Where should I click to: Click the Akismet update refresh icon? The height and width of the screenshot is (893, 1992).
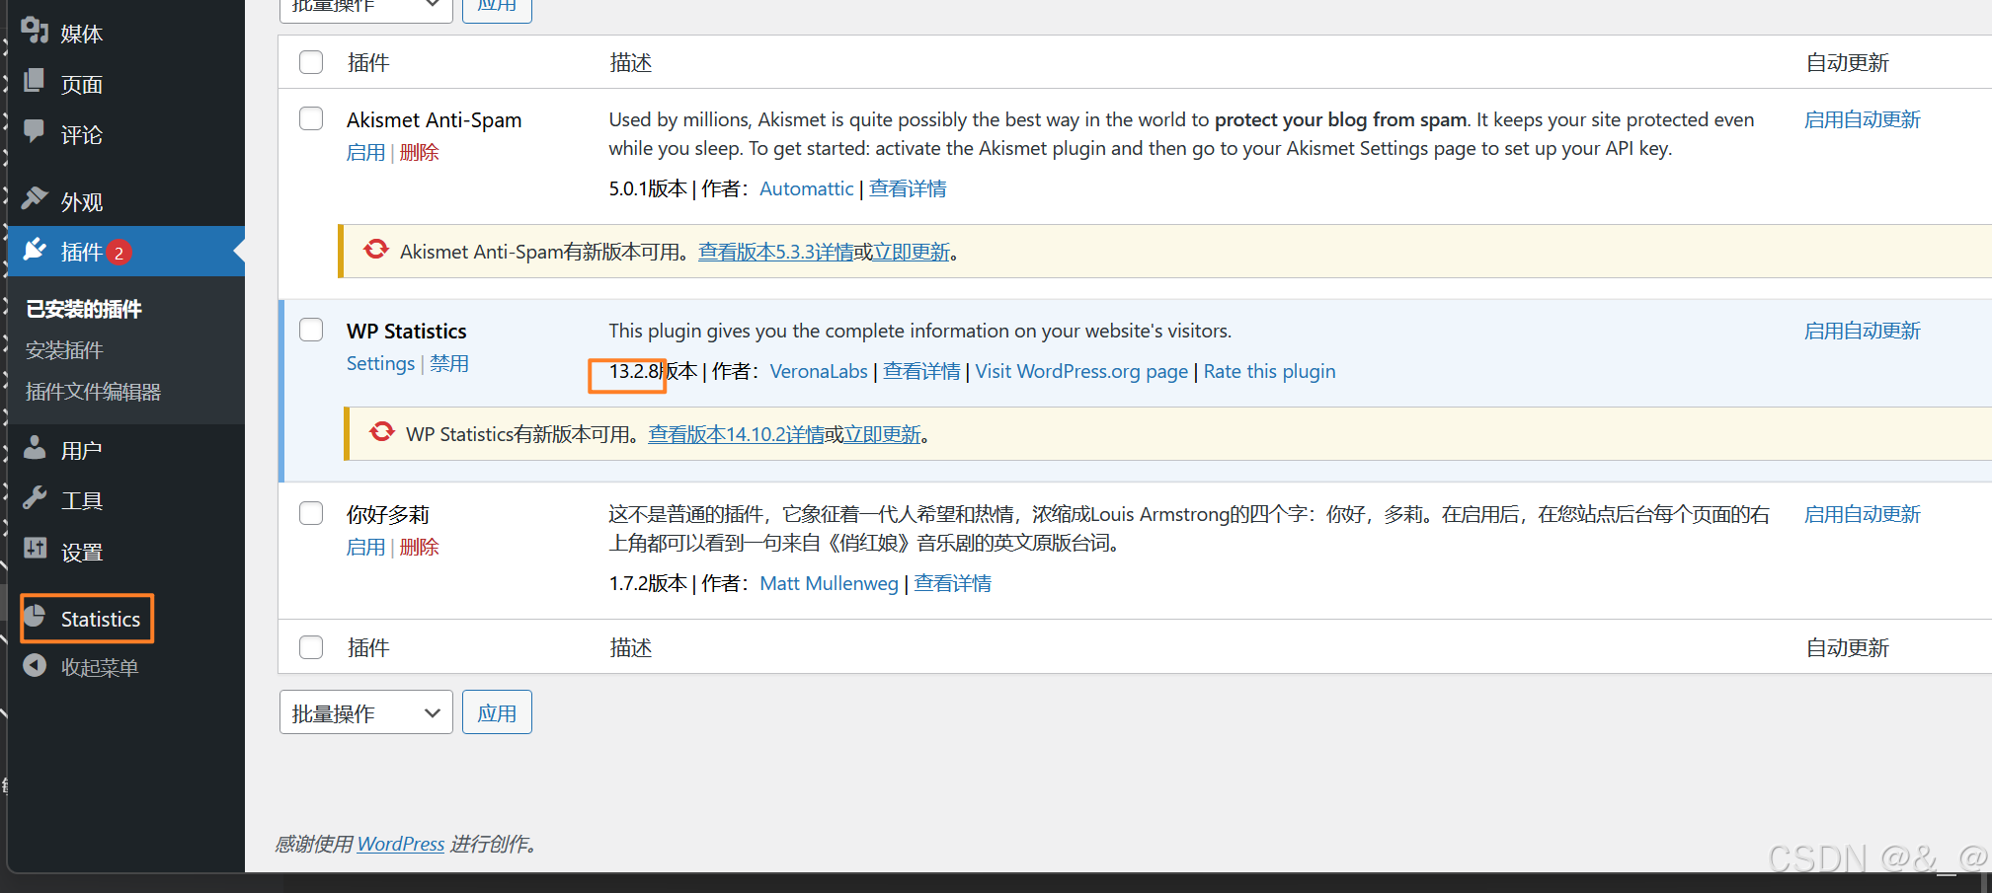point(375,250)
